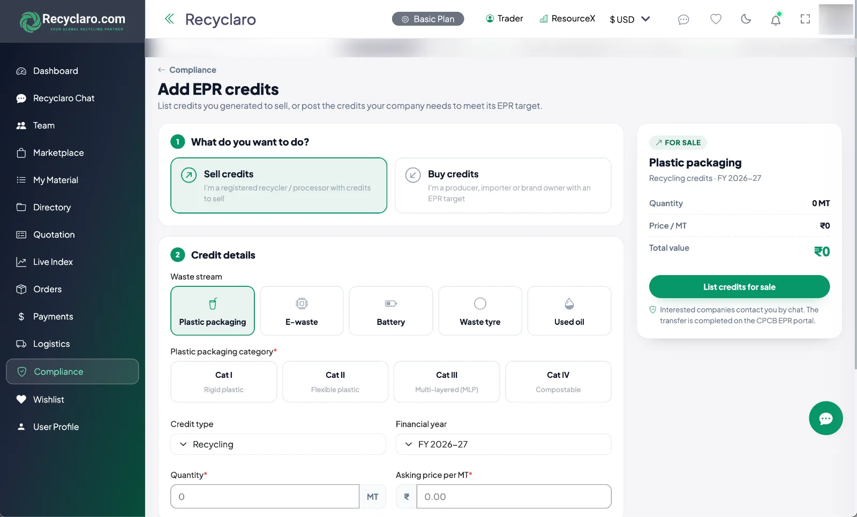Pick Cat III Multi-layered category
The height and width of the screenshot is (517, 857).
coord(447,382)
